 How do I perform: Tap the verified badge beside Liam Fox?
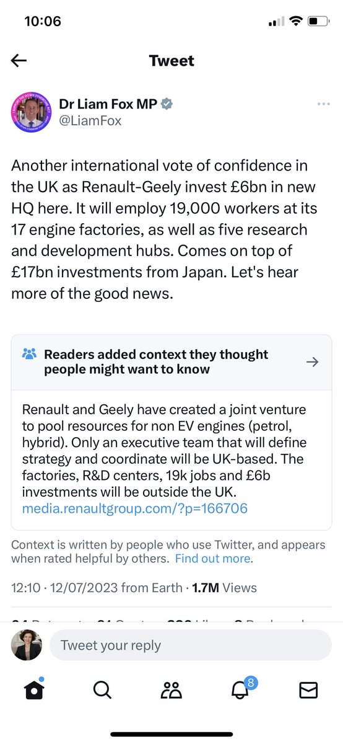167,104
